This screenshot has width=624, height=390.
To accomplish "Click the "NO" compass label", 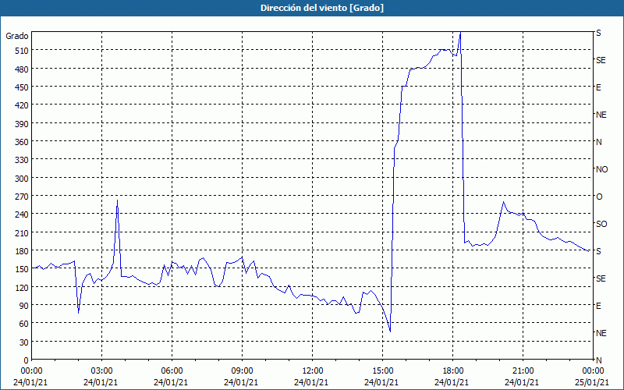I will pos(601,169).
